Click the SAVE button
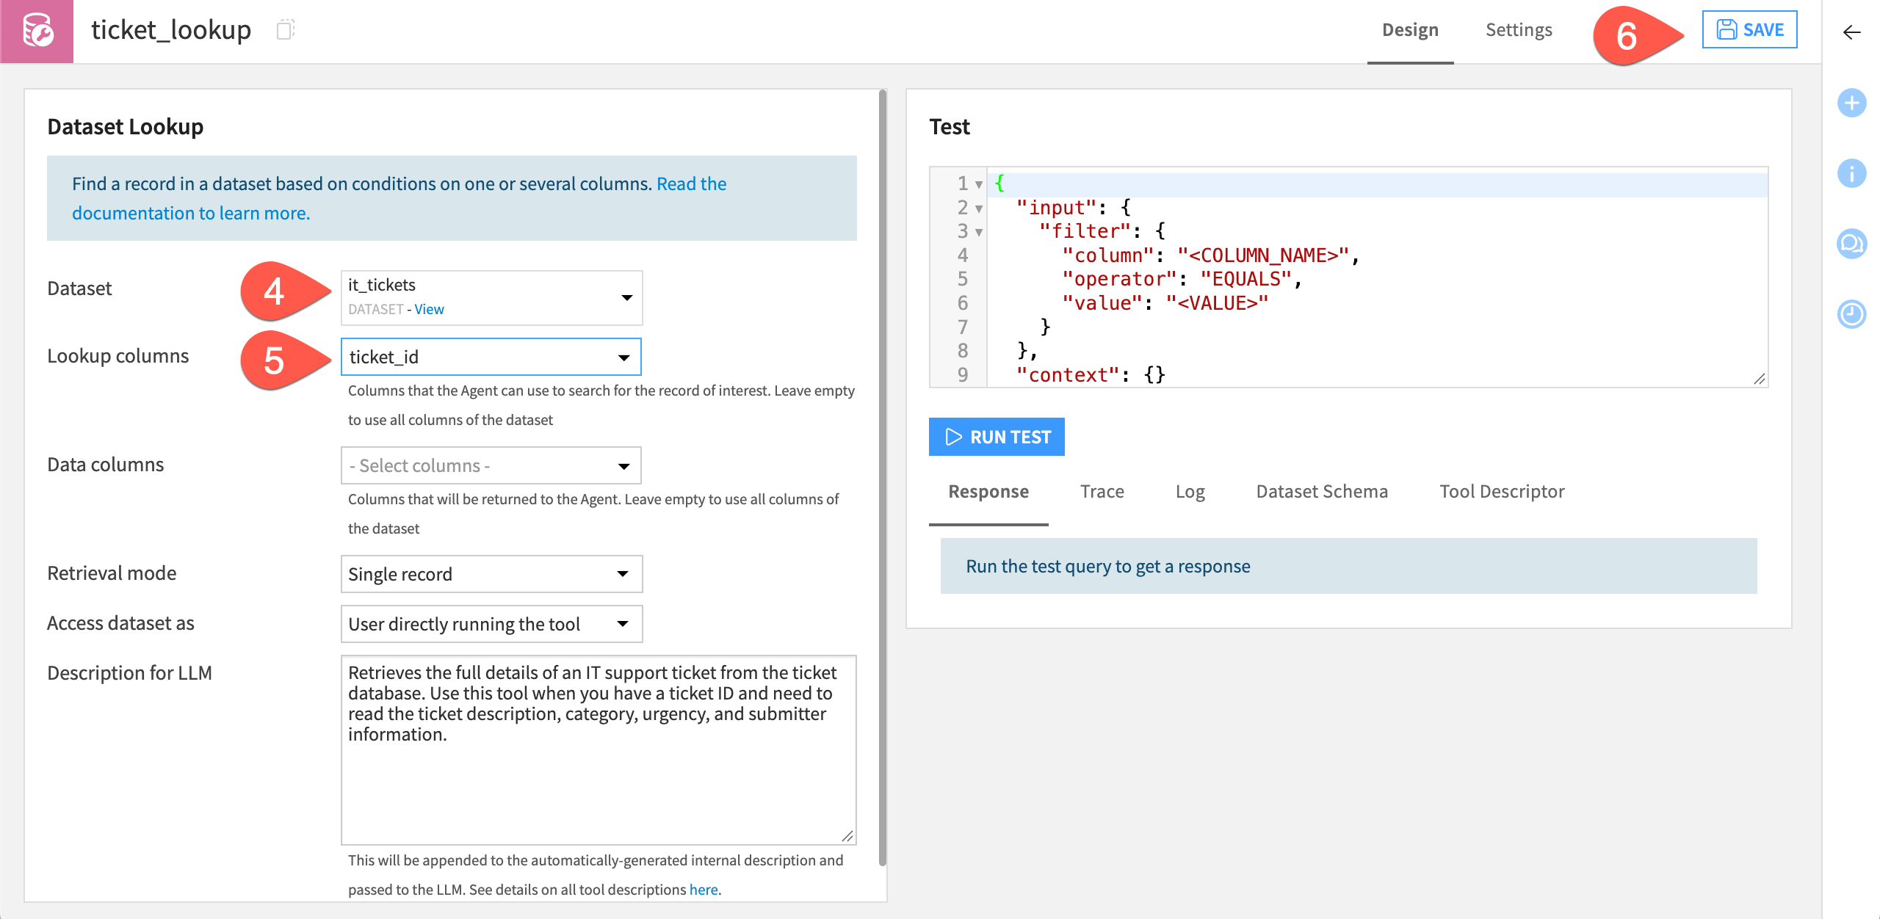The height and width of the screenshot is (919, 1880). (1749, 29)
